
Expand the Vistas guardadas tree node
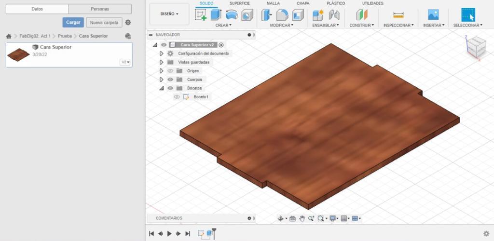click(x=162, y=62)
